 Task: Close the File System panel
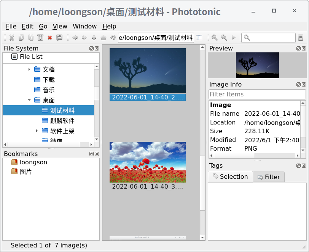(97, 48)
